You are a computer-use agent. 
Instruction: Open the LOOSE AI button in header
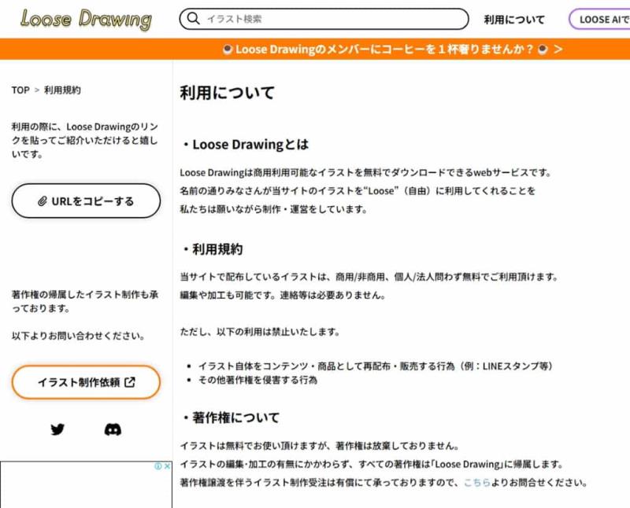click(x=599, y=19)
